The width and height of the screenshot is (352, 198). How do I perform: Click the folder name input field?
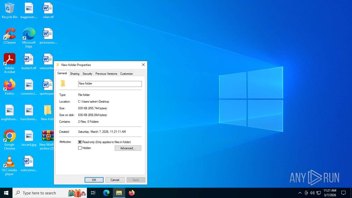tap(110, 84)
